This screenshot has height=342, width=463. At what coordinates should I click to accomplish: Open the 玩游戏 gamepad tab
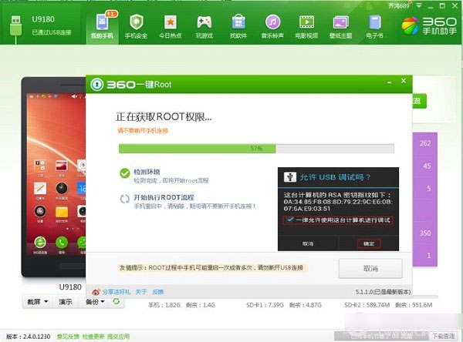point(204,26)
